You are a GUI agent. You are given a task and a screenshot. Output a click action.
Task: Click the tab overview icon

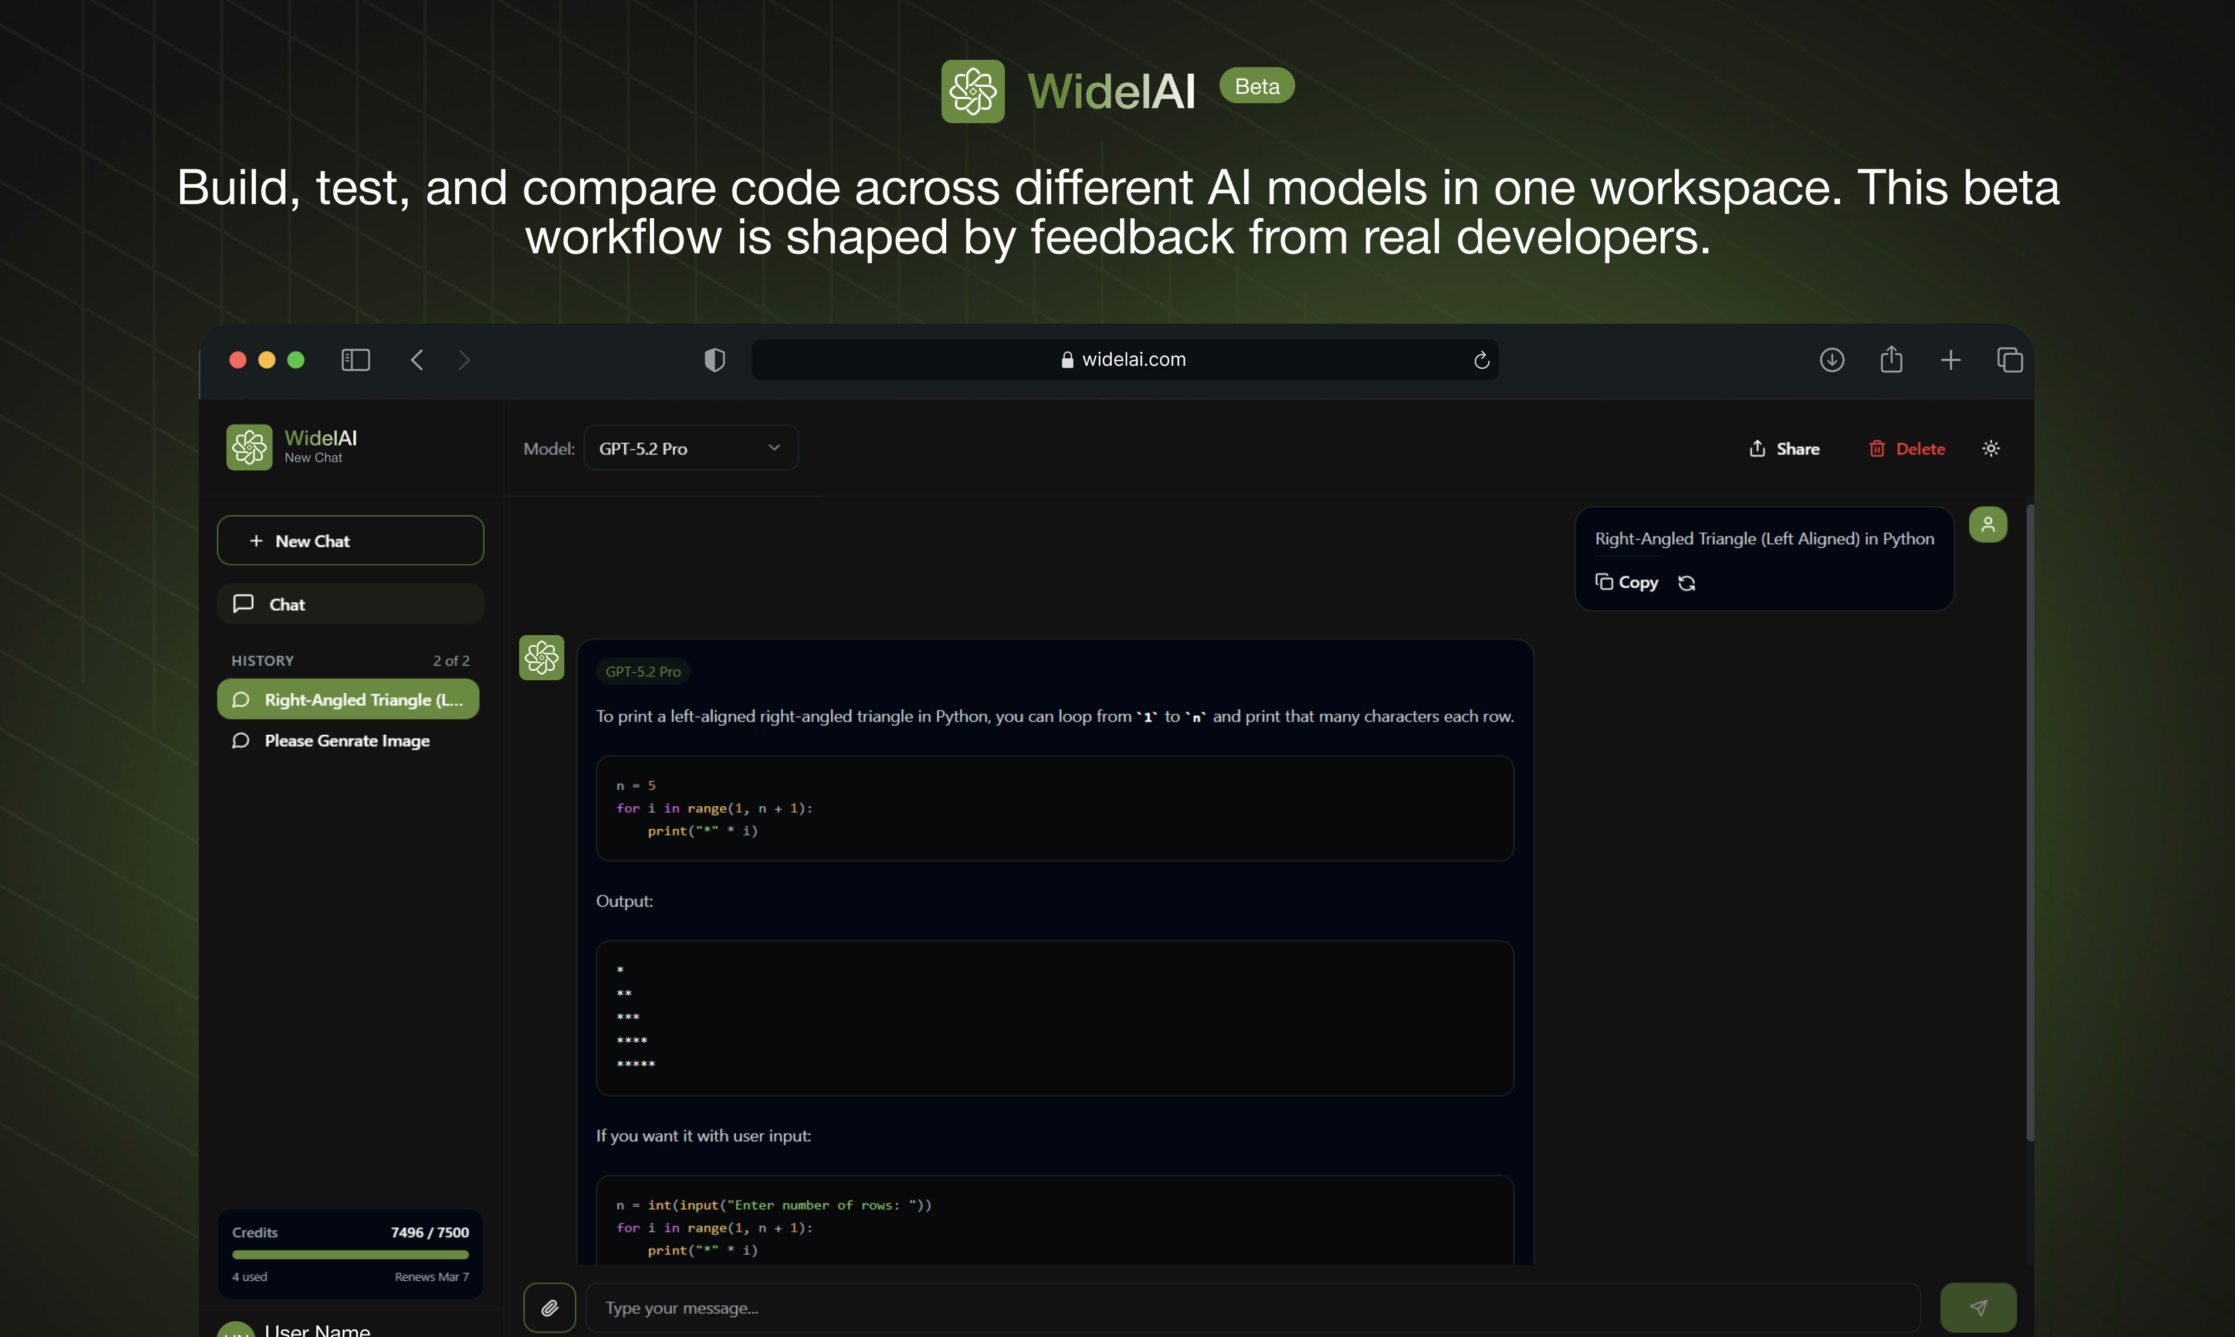pos(2010,359)
